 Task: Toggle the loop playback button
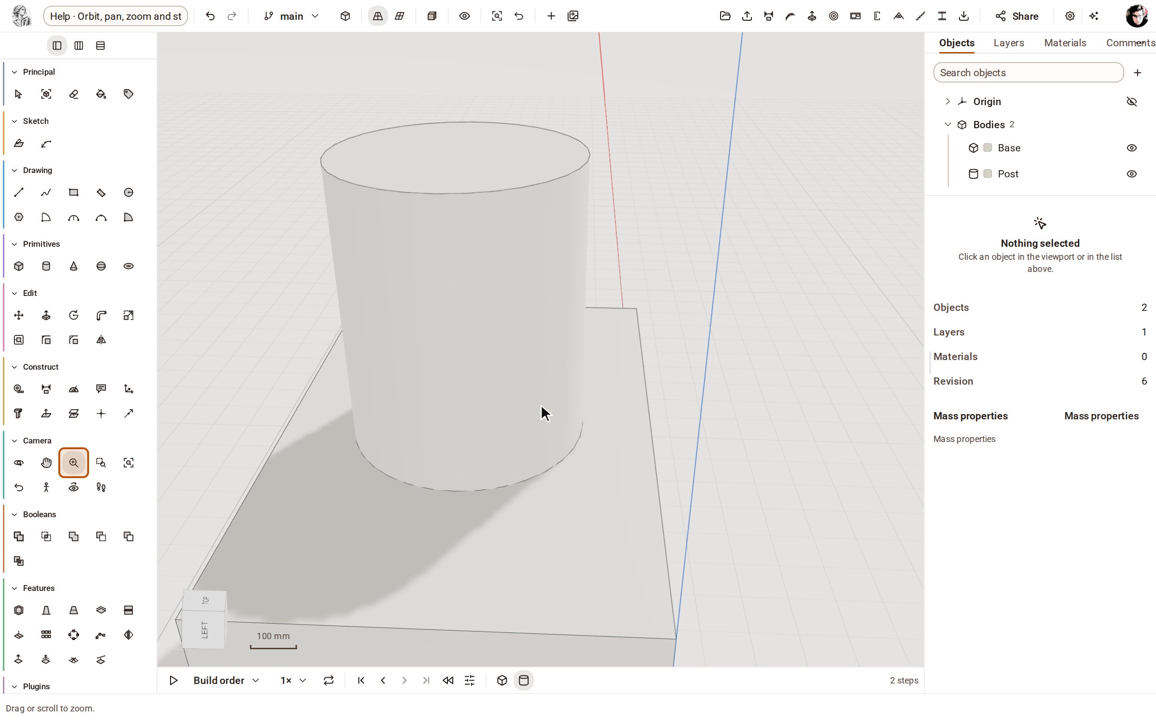328,680
